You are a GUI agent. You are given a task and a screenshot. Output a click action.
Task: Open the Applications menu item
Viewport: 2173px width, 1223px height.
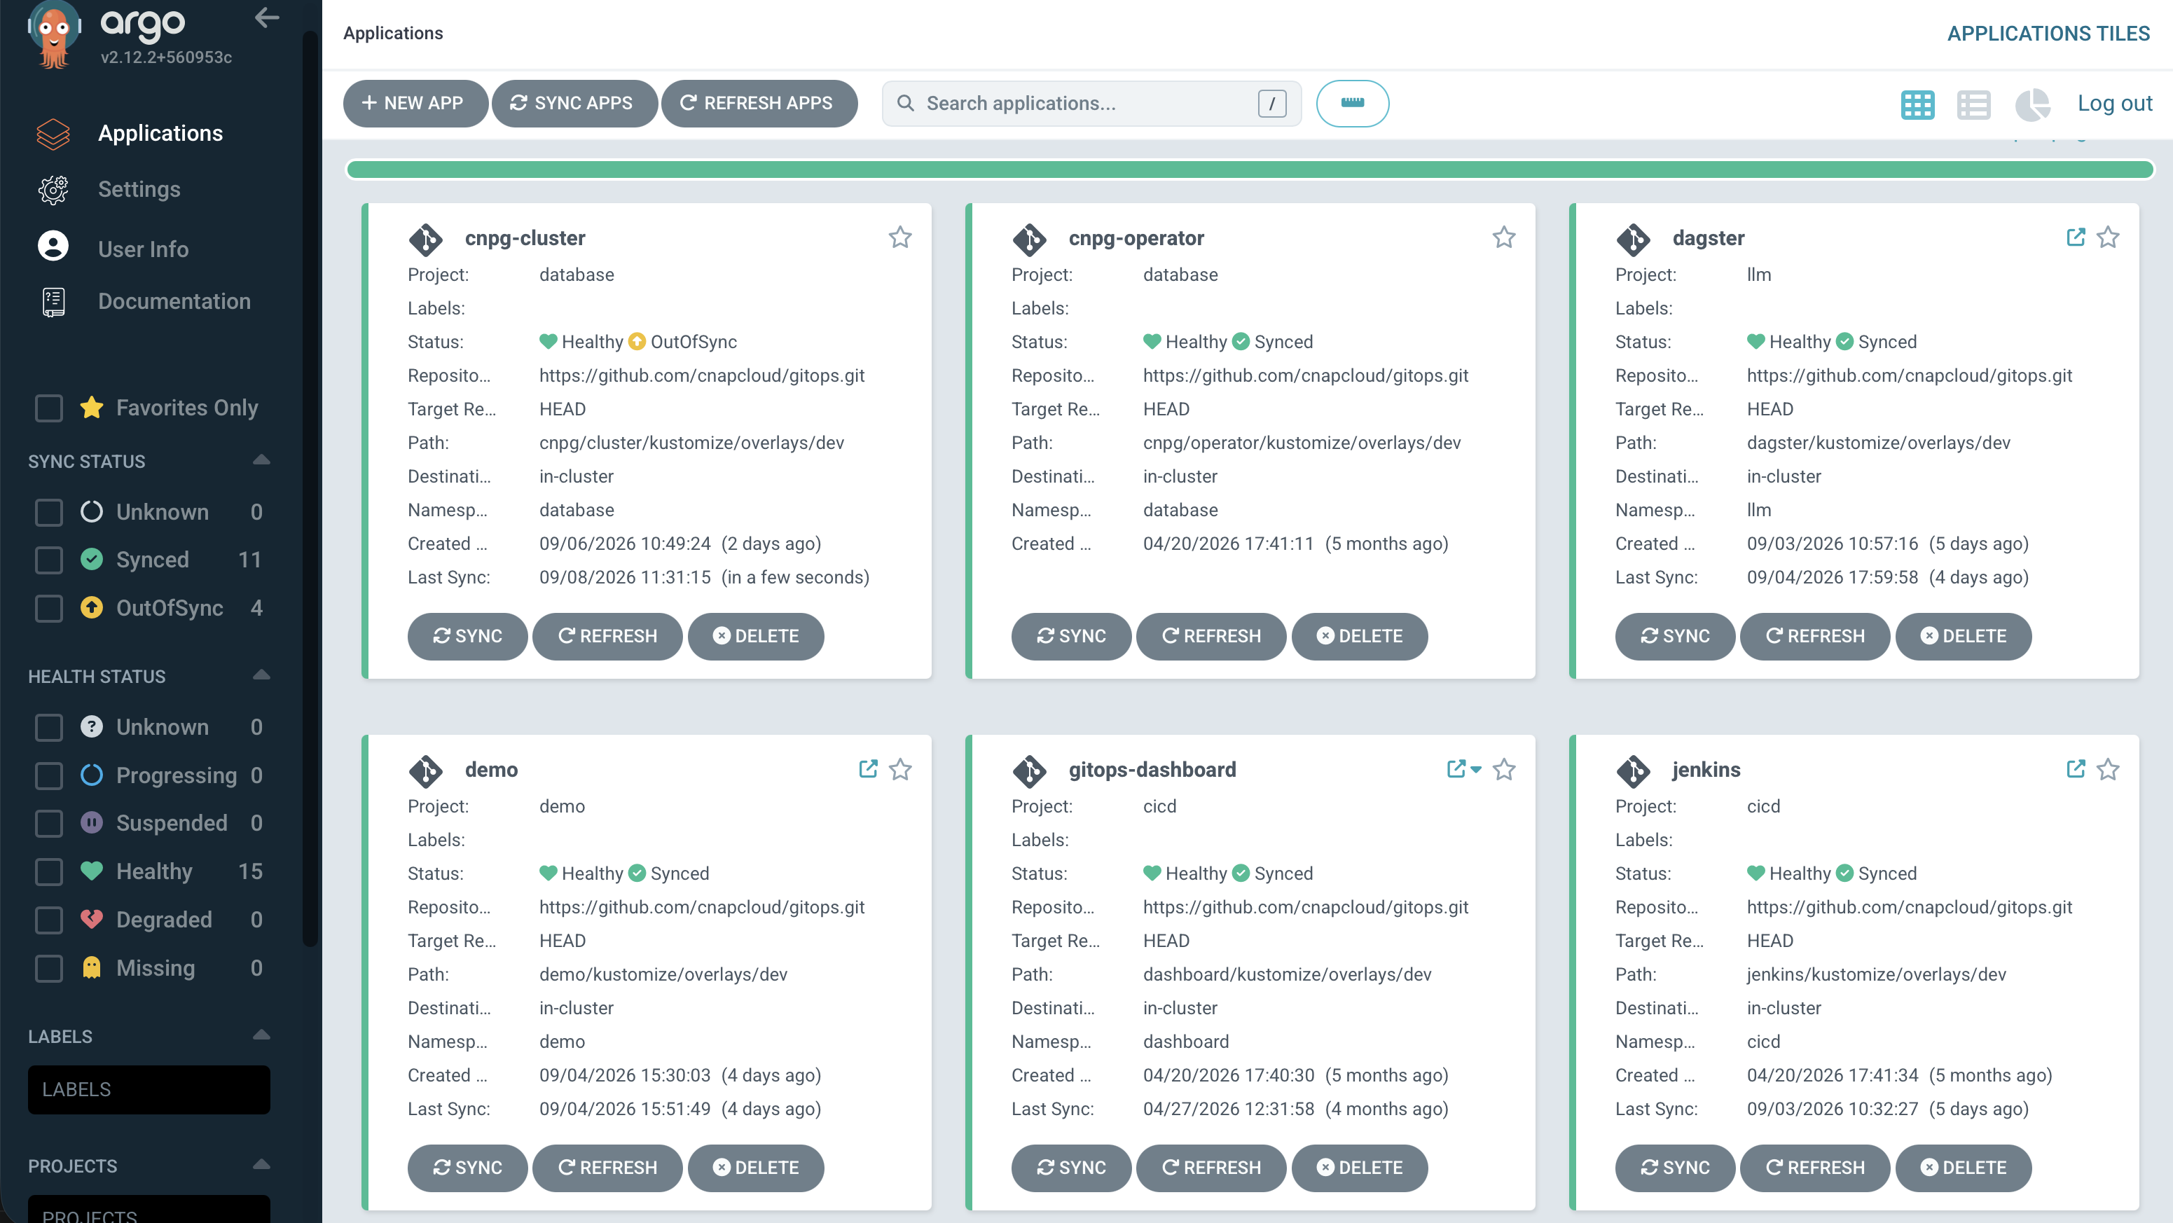coord(160,133)
